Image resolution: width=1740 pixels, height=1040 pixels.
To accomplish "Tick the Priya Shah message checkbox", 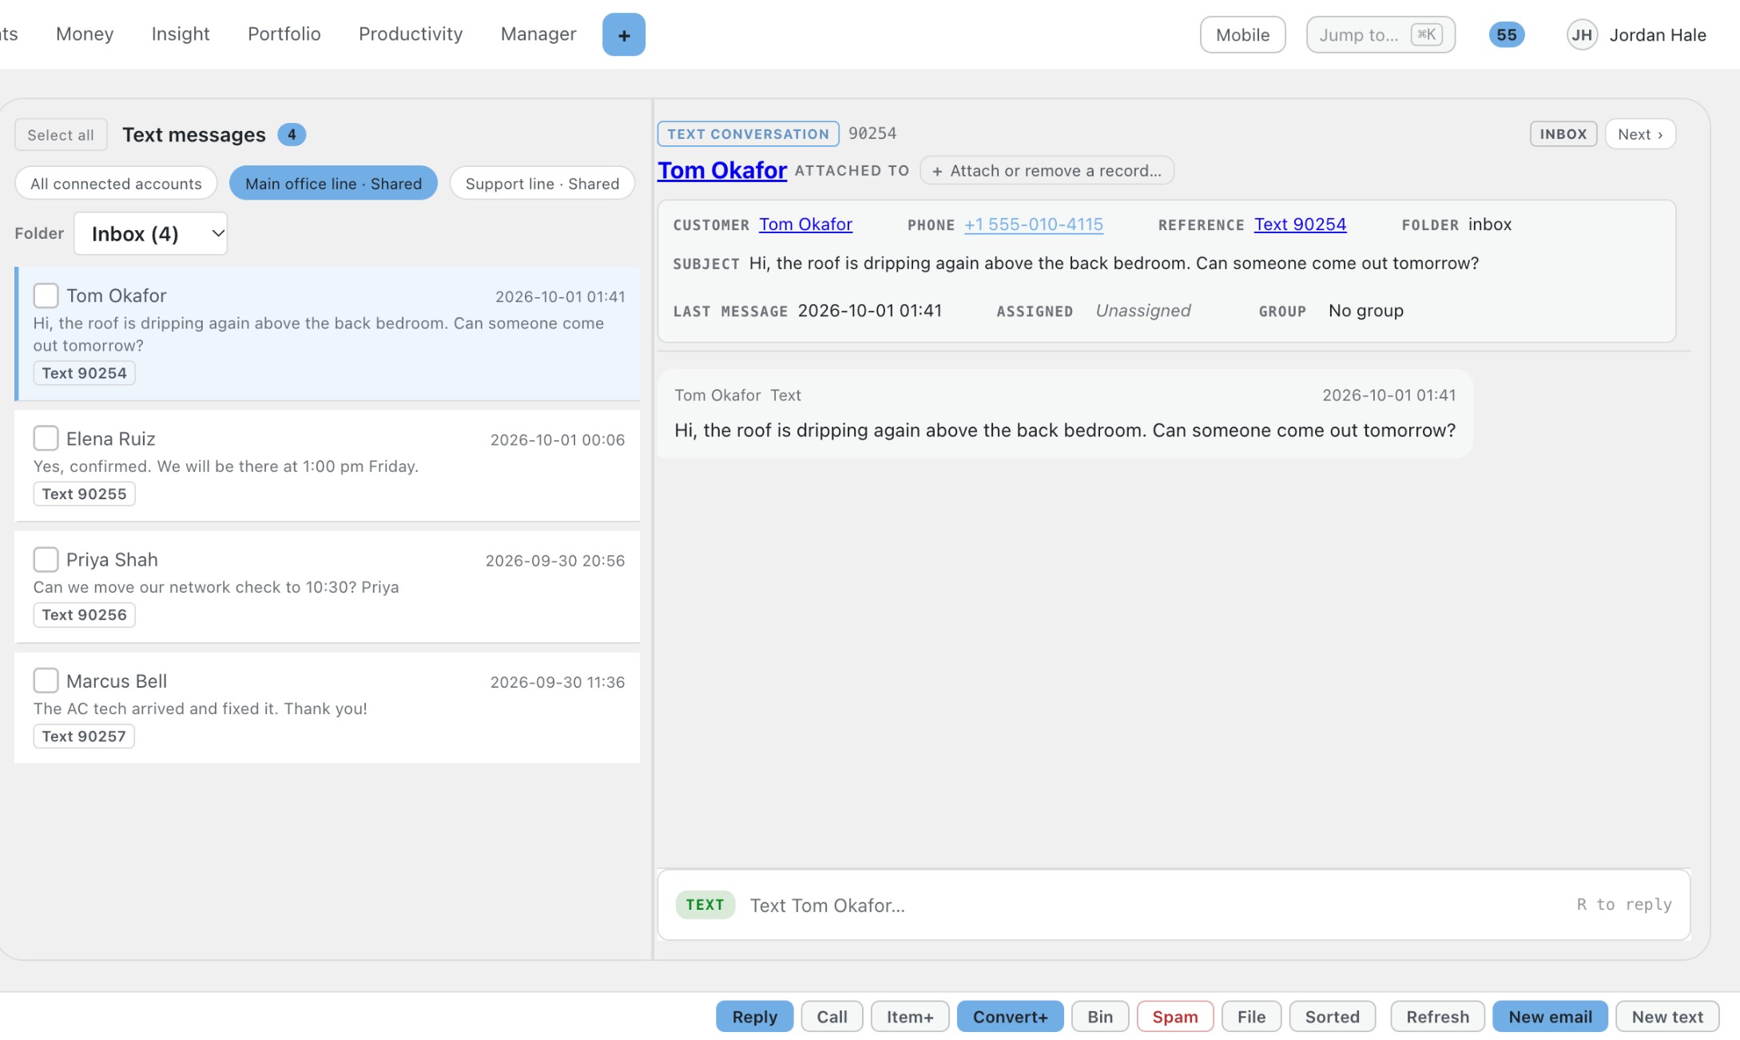I will click(x=46, y=559).
